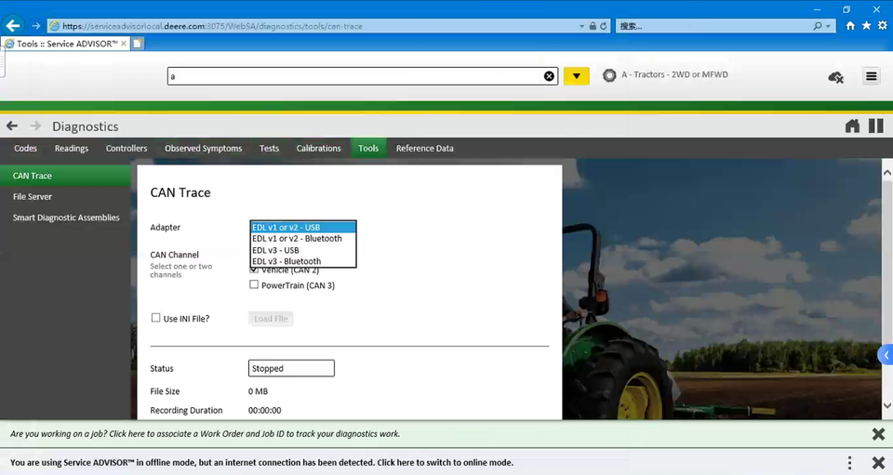Open the address bar history dropdown
Viewport: 893px width, 475px height.
coord(581,26)
